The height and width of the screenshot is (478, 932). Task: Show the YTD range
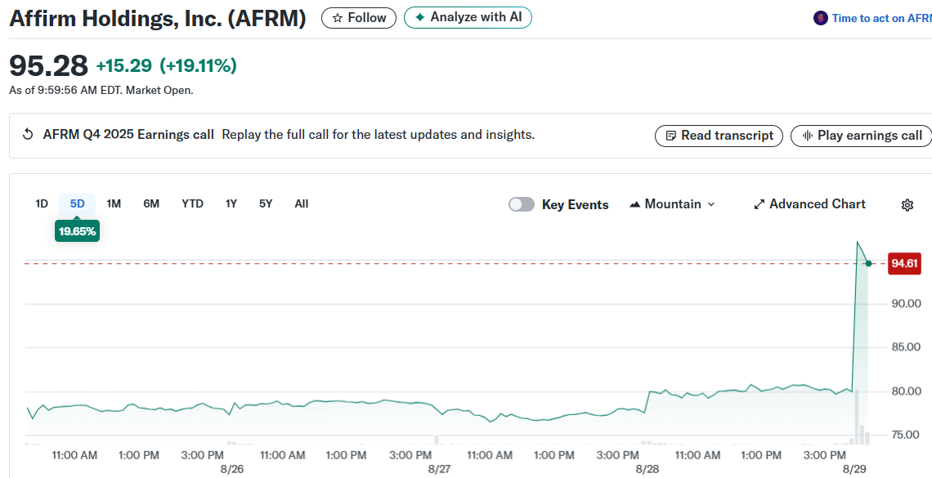(192, 203)
